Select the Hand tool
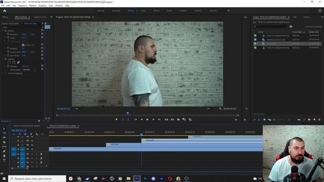This screenshot has width=324, height=182. coord(4,156)
